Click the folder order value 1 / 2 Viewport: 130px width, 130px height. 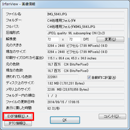coord(85,96)
